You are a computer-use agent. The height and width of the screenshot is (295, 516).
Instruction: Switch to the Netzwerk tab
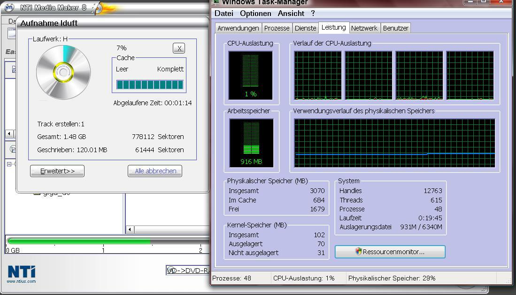364,28
